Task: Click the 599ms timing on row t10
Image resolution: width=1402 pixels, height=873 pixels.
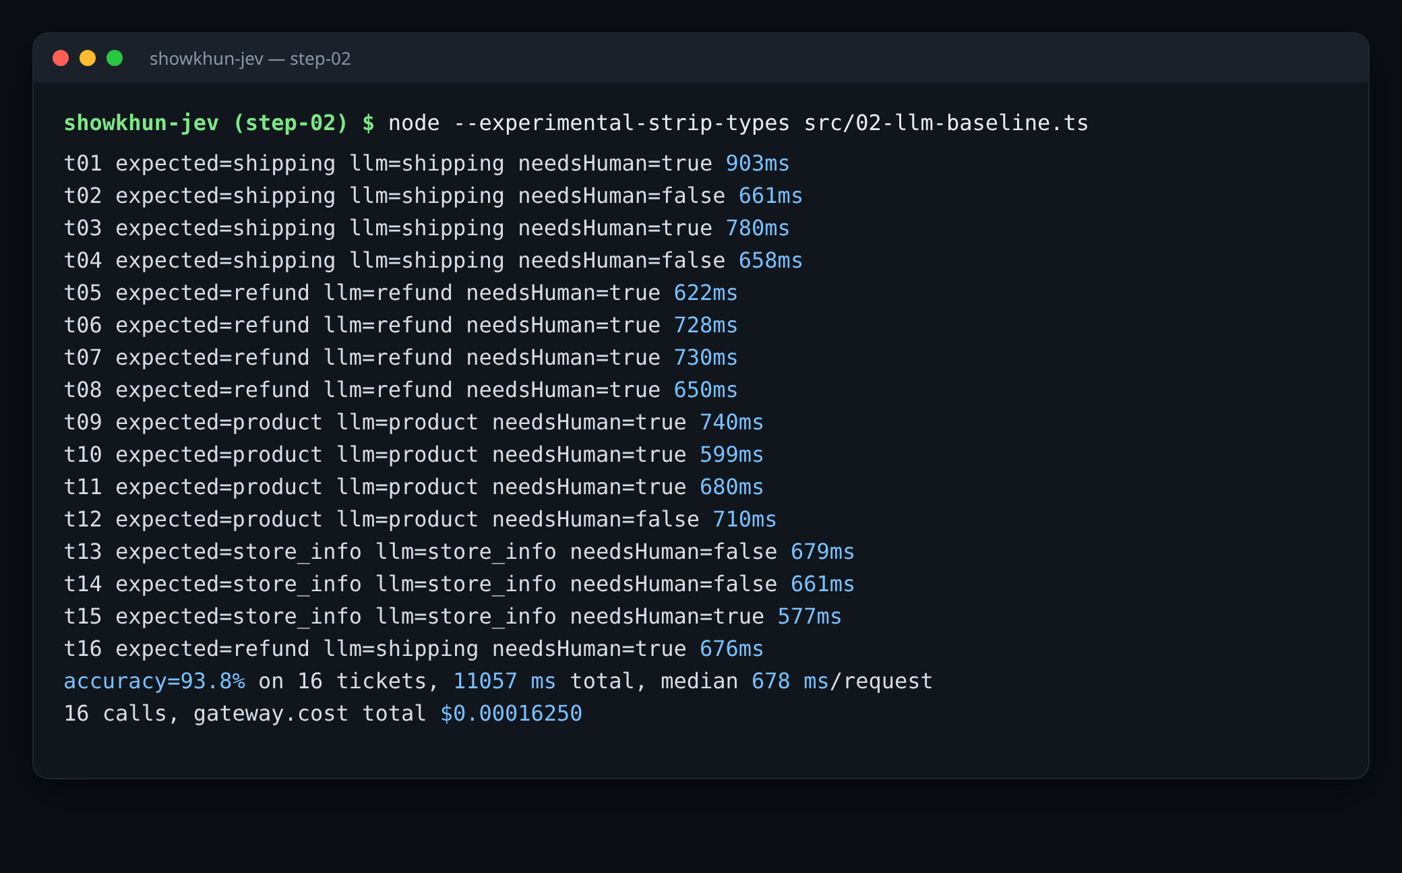Action: point(731,454)
